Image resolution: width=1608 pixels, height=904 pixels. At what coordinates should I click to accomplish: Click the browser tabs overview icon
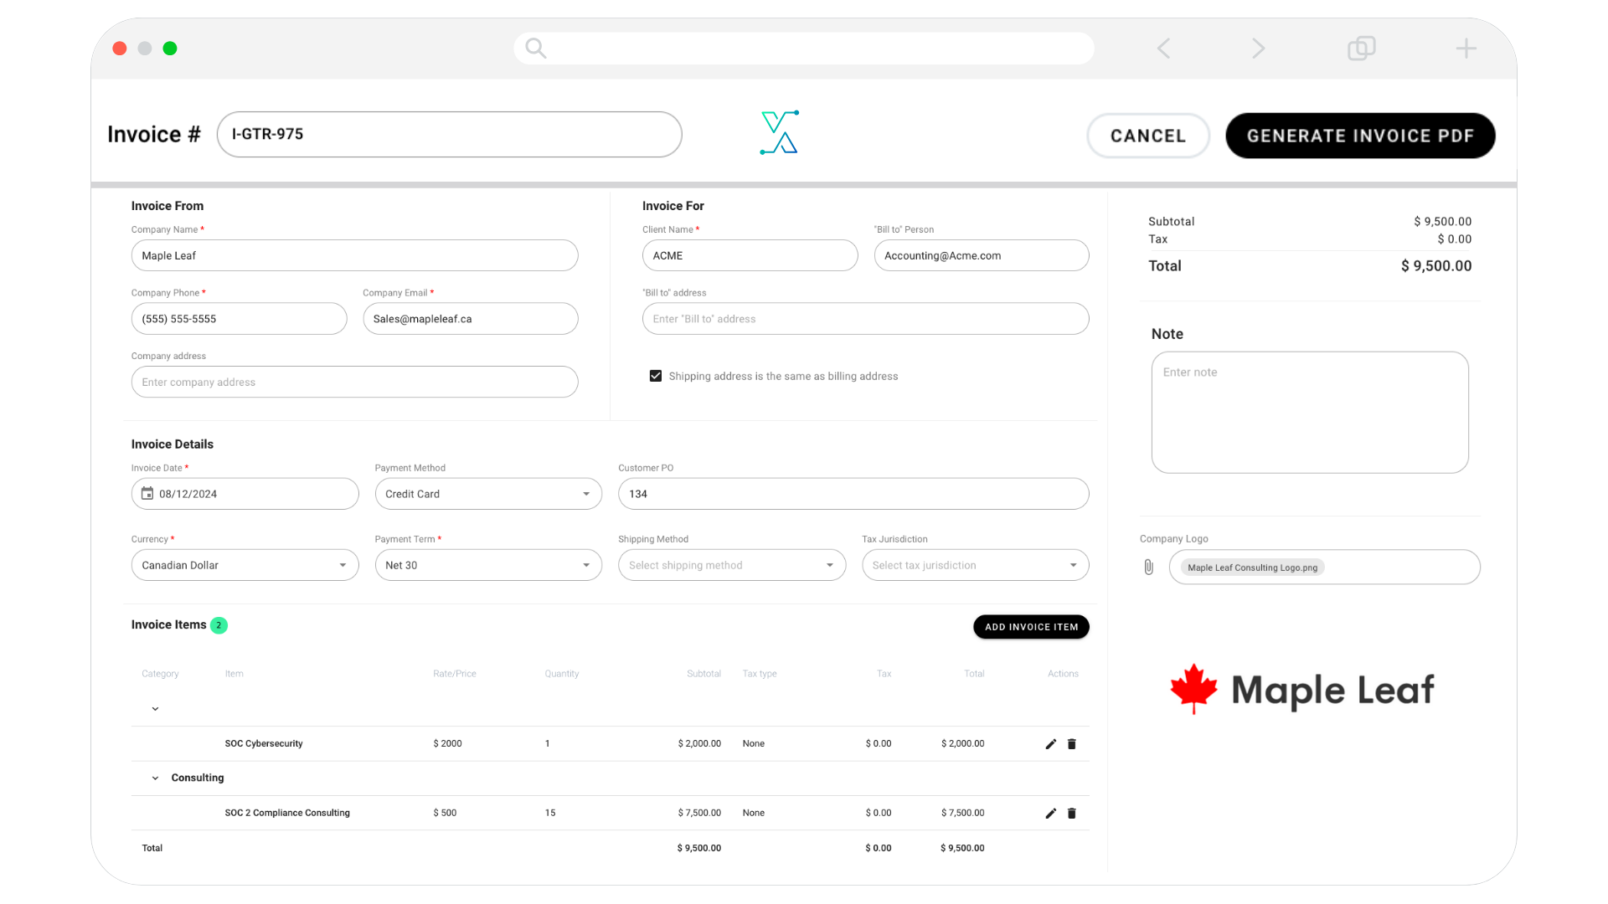click(1361, 49)
